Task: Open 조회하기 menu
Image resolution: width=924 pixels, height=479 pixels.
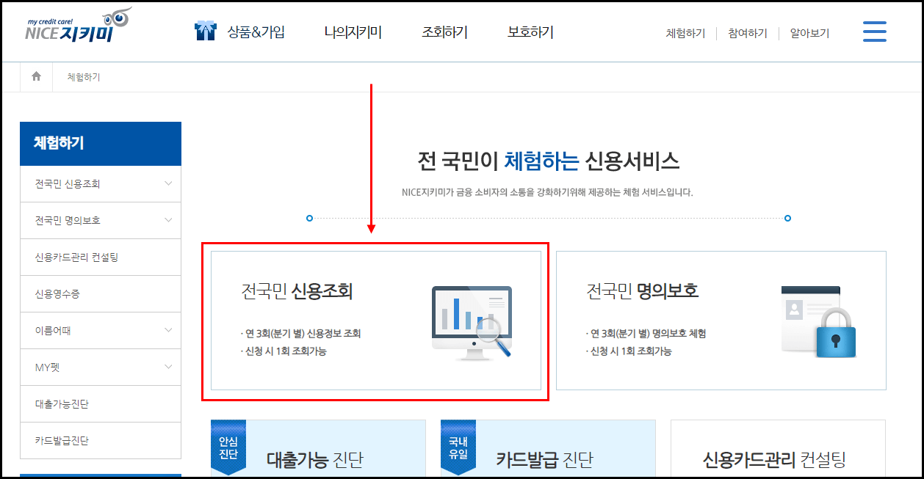Action: tap(444, 32)
